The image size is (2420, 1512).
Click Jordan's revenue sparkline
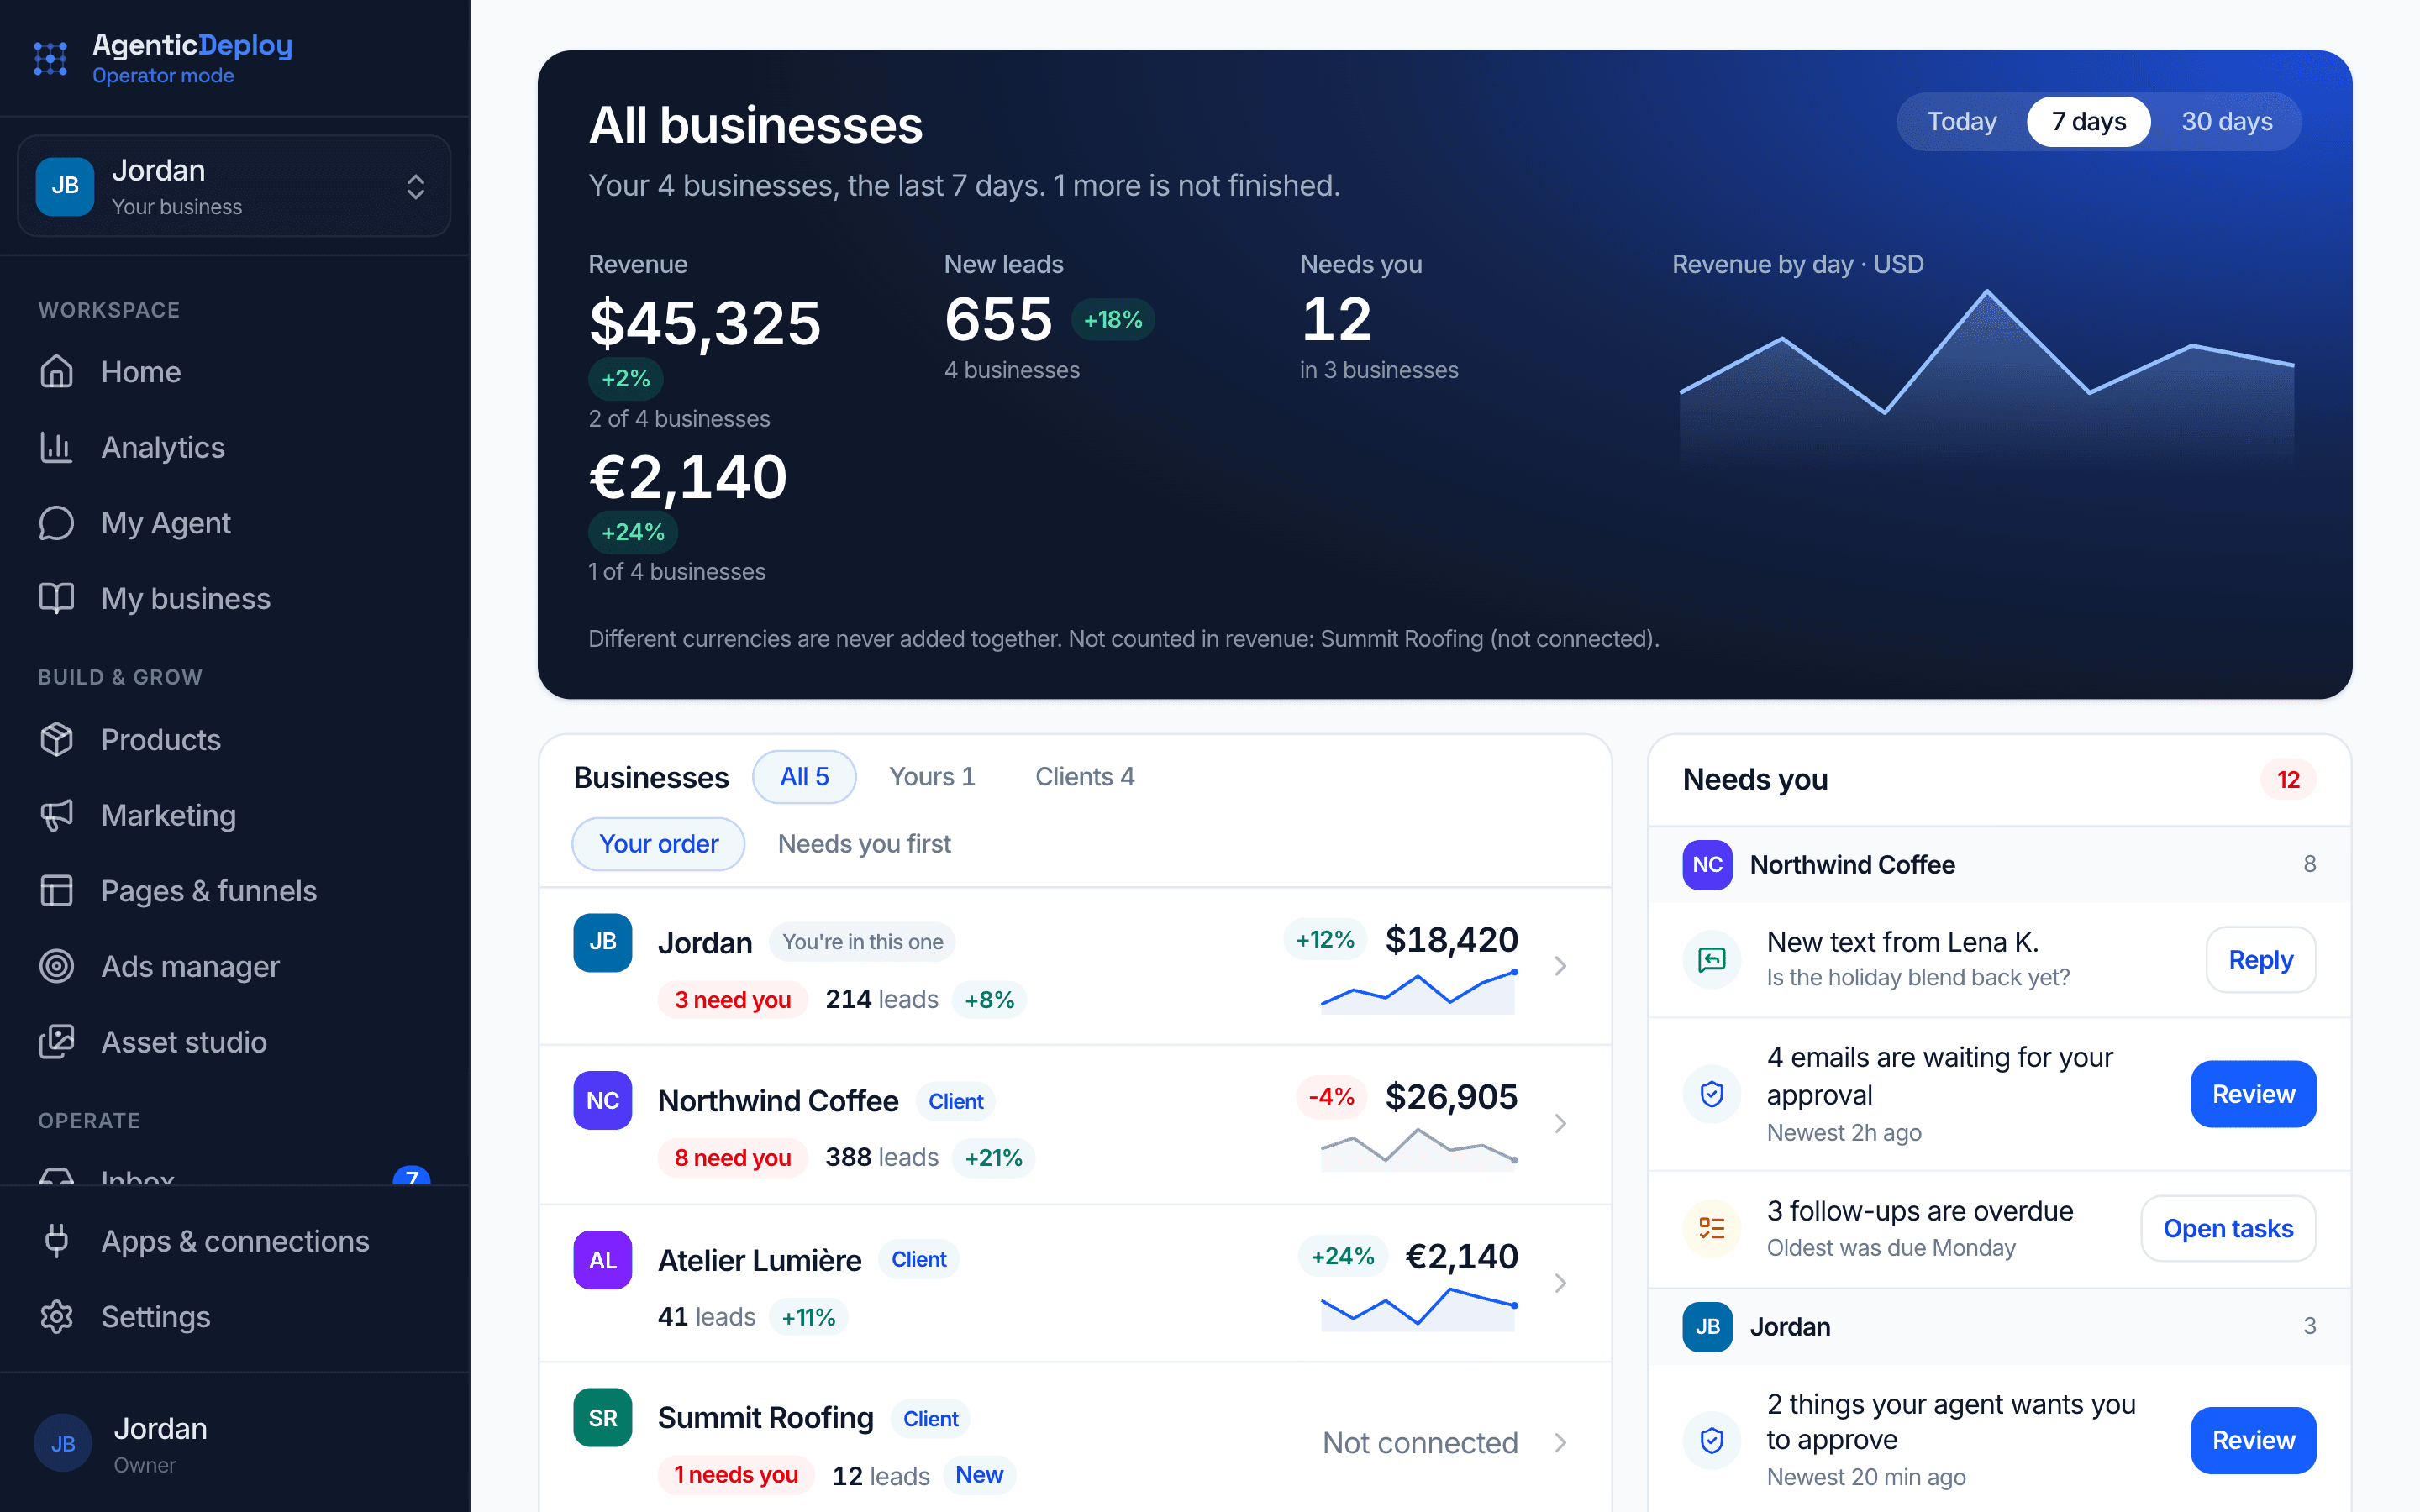click(x=1418, y=990)
